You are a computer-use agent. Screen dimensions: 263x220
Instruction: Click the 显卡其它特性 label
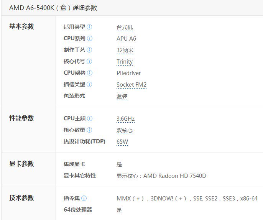[80, 176]
